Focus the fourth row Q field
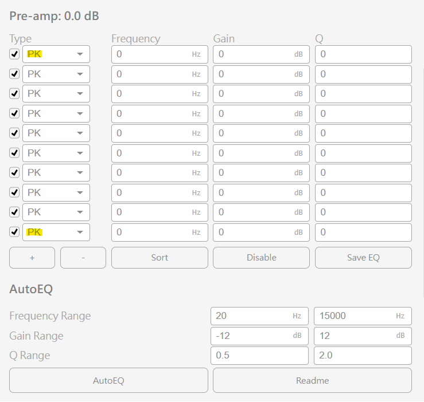This screenshot has width=424, height=402. (x=363, y=113)
